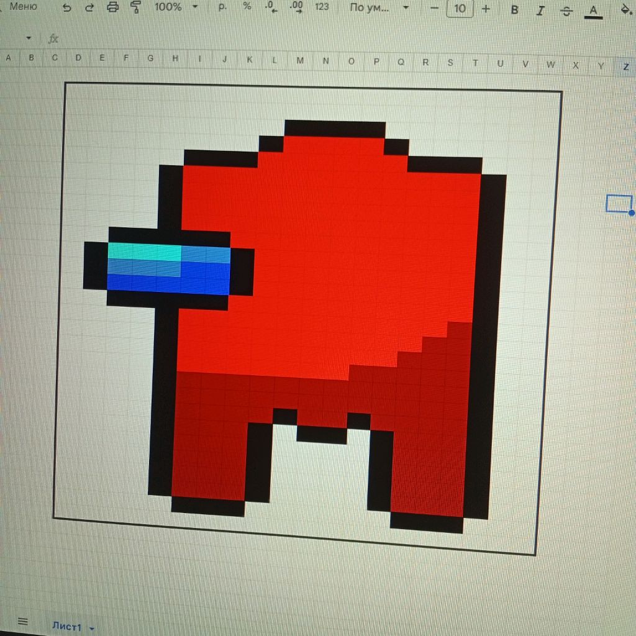Open the font dropdown По ум...

[x=379, y=7]
